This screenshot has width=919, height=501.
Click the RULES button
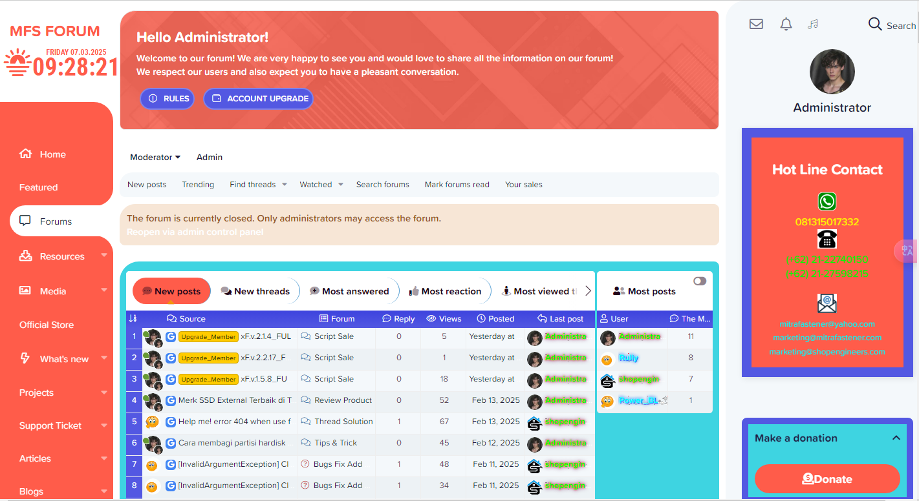pos(168,99)
